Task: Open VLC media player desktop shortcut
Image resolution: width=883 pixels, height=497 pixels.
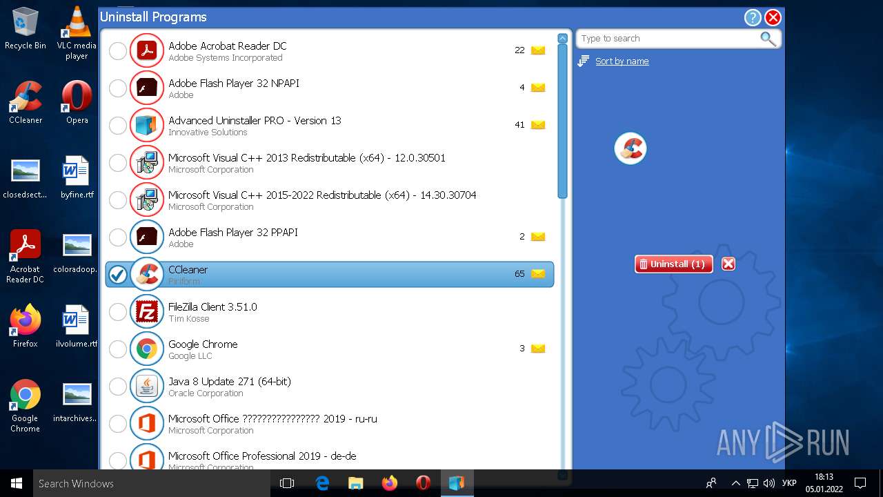Action: coord(77,33)
